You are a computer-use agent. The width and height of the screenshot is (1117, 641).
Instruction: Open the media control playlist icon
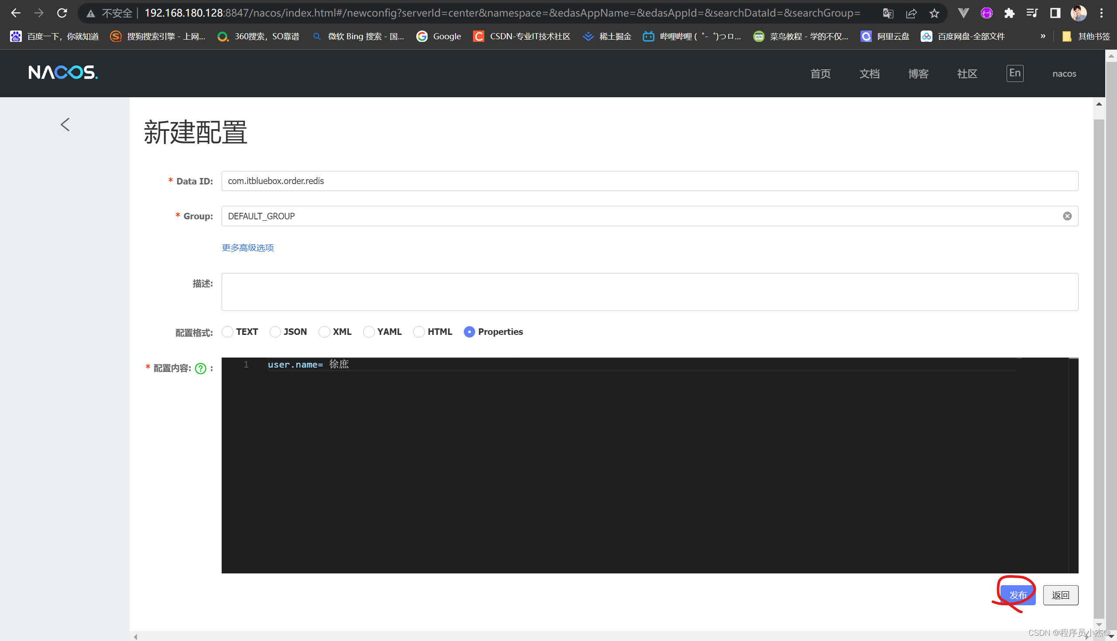pos(1032,13)
